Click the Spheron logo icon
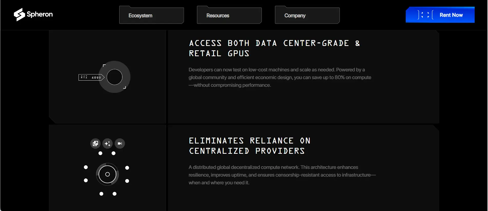 pyautogui.click(x=19, y=15)
